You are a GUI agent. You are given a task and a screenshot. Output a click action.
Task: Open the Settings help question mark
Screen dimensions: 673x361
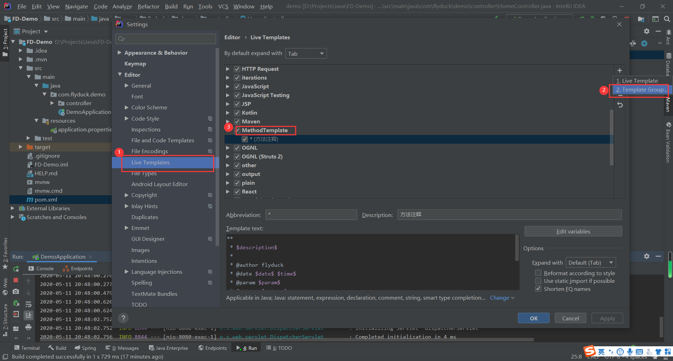(123, 318)
